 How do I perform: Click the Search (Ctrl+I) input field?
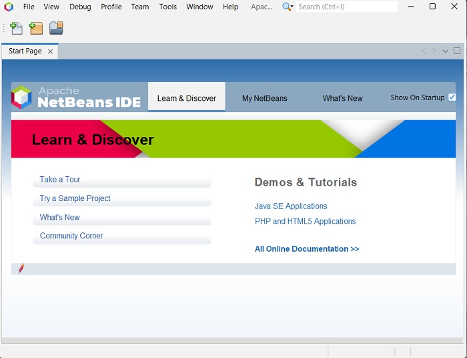click(x=347, y=7)
